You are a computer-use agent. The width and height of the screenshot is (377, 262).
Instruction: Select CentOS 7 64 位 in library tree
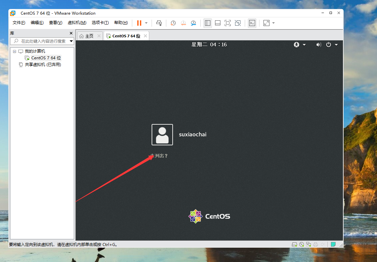pyautogui.click(x=46, y=58)
